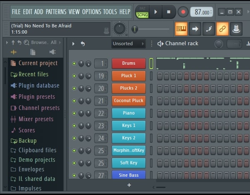Adjust the master volume knob
250x195 pixels.
coord(120,29)
